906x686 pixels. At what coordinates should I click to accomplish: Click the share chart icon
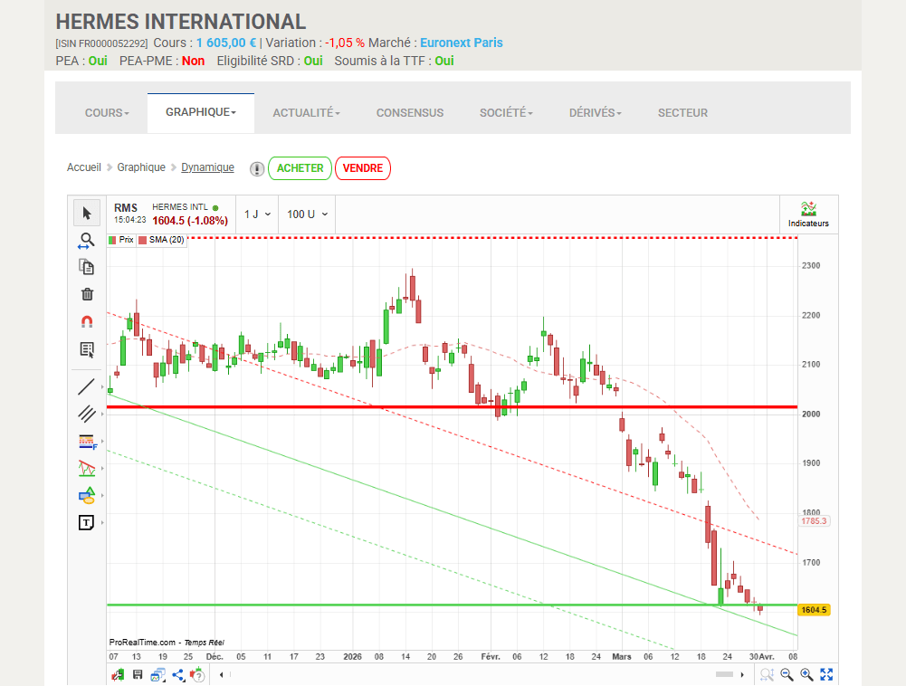point(178,674)
